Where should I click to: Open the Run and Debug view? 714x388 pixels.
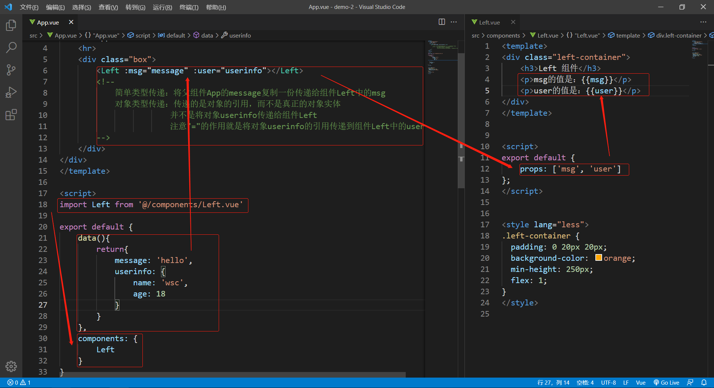(x=11, y=92)
